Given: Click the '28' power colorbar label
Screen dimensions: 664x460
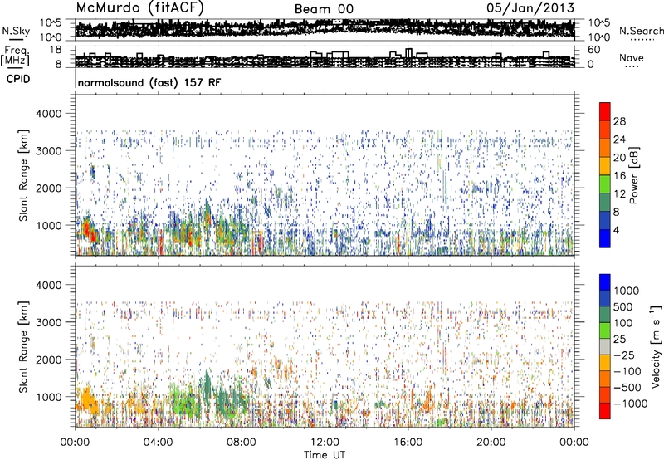Looking at the screenshot, I should pyautogui.click(x=619, y=121).
